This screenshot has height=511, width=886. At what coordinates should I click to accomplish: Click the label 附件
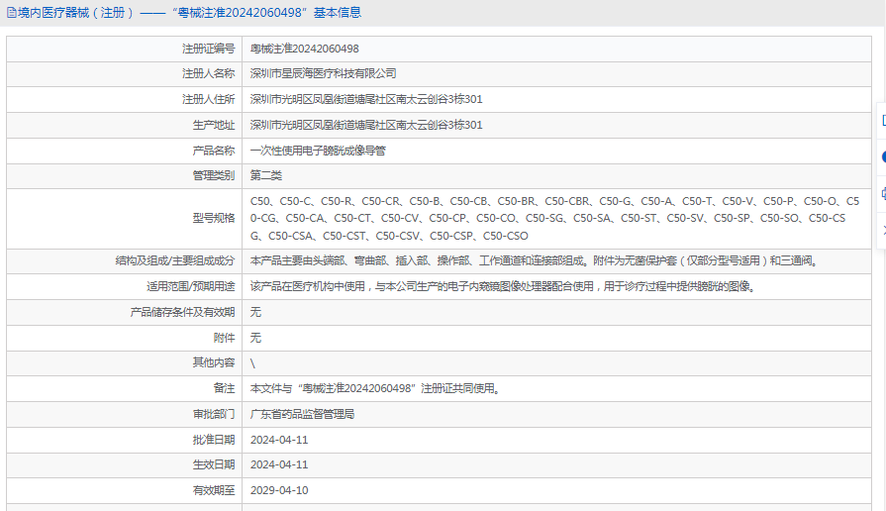224,338
